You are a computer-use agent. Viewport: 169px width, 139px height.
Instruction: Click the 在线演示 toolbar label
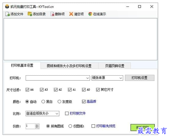click(100, 14)
